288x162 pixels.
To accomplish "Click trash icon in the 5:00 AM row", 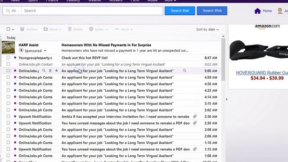I will [50, 71].
